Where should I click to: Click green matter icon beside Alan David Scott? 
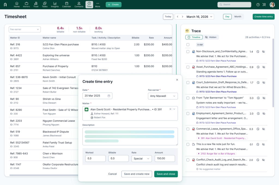pos(86,109)
